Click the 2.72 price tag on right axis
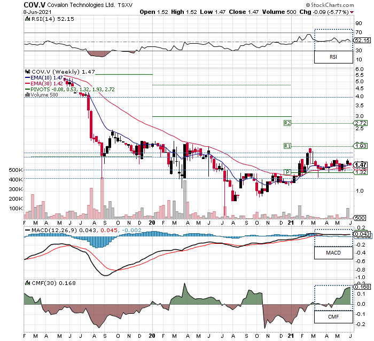 pos(361,123)
